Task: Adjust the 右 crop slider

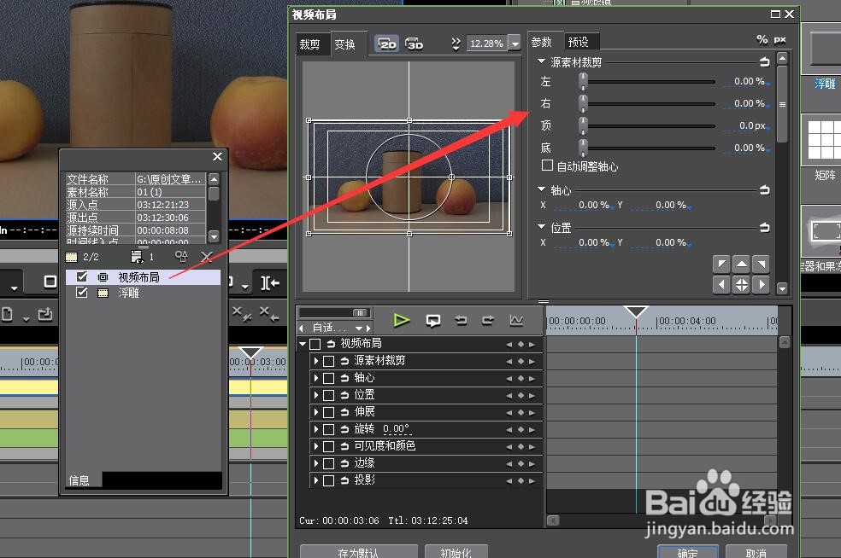Action: [x=583, y=103]
